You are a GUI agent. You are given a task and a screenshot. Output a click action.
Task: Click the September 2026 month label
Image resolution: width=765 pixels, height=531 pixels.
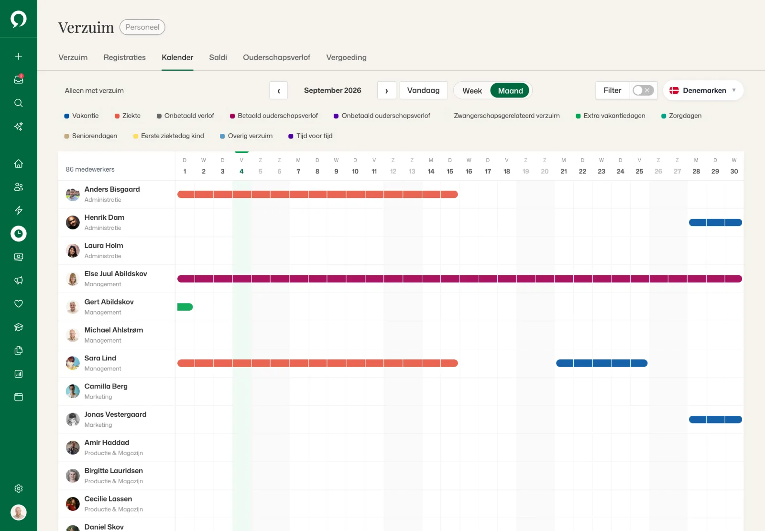coord(333,90)
